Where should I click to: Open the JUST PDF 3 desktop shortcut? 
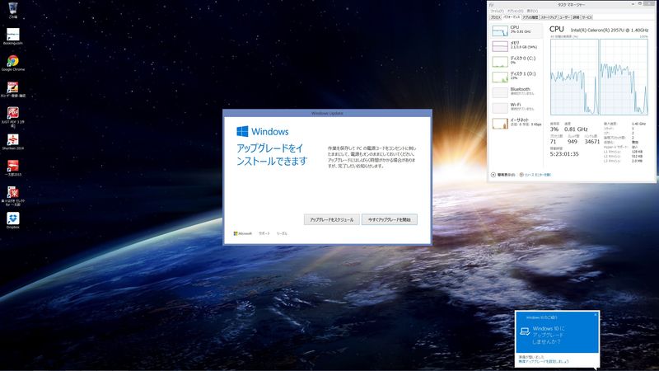tap(13, 117)
